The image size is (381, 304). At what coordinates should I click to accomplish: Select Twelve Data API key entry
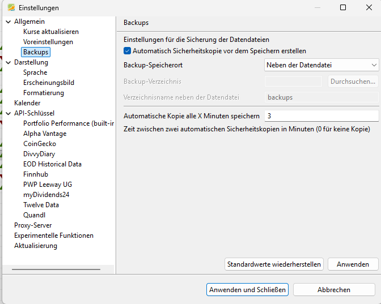pyautogui.click(x=41, y=205)
